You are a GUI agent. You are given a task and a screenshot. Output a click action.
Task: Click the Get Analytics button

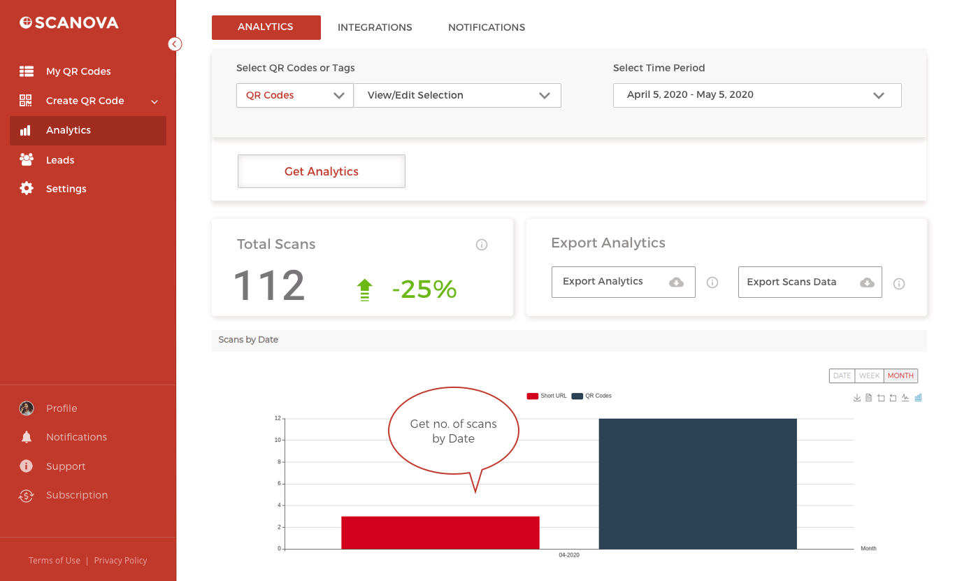(x=322, y=171)
